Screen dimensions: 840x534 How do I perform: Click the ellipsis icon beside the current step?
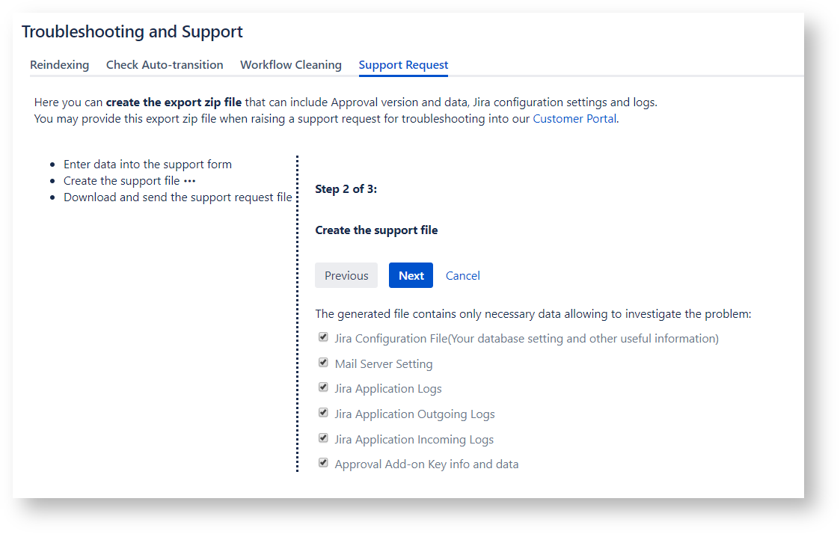pyautogui.click(x=190, y=181)
